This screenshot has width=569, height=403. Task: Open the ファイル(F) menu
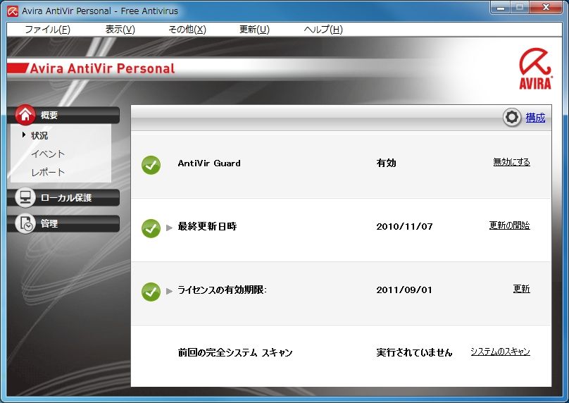(47, 30)
